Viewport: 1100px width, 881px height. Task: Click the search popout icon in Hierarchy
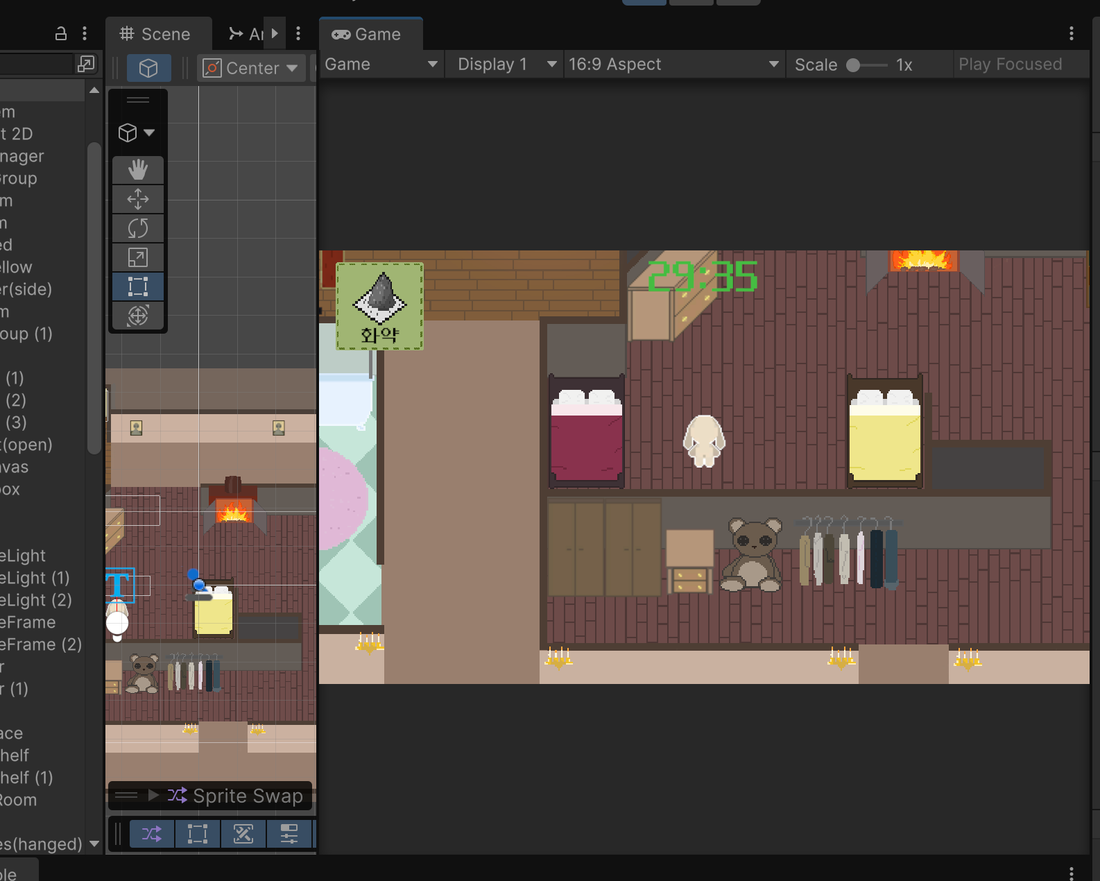86,64
